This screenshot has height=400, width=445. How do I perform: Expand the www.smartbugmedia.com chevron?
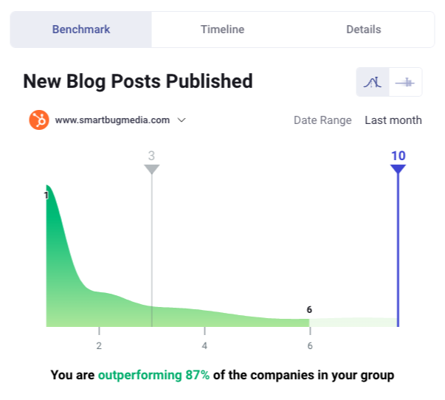[182, 120]
